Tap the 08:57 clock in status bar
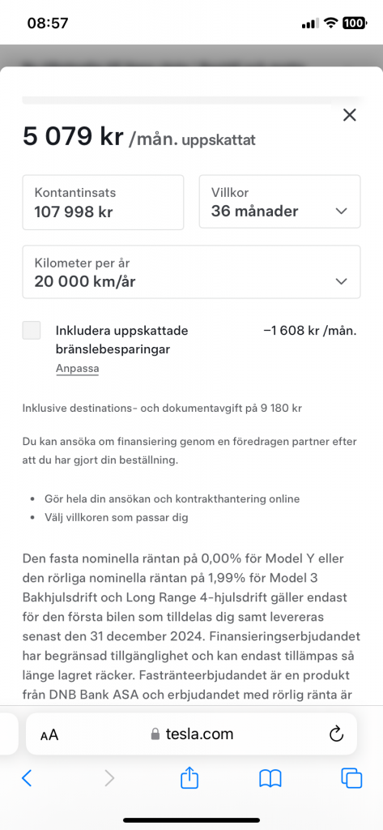Screen dimensions: 383x830 pyautogui.click(x=48, y=24)
